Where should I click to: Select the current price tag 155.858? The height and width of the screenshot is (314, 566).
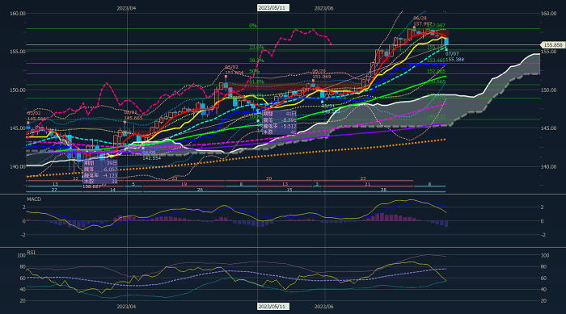[x=553, y=44]
